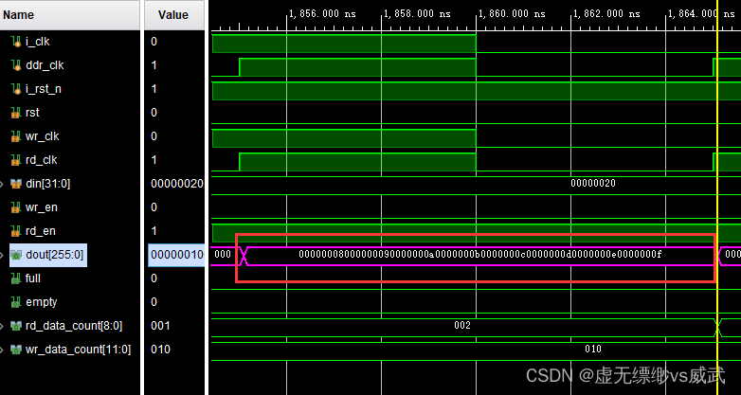Select the wr_clk signal name
The height and width of the screenshot is (395, 741).
42,136
